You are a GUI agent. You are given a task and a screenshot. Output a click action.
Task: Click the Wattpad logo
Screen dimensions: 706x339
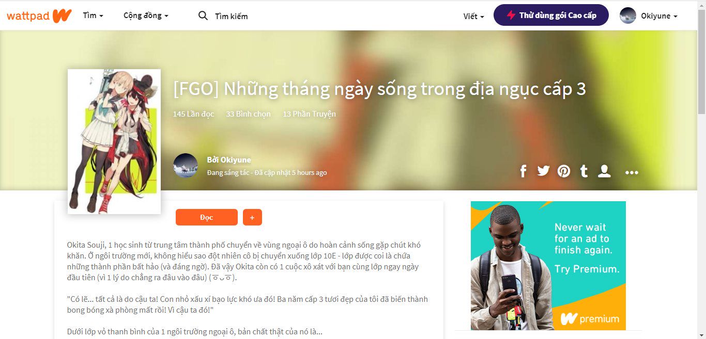(x=39, y=16)
